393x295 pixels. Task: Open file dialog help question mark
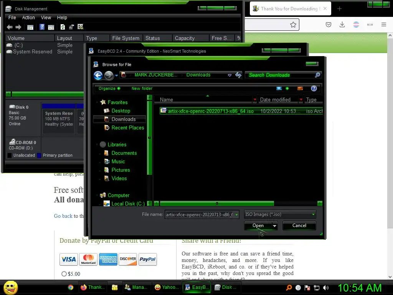pos(314,88)
